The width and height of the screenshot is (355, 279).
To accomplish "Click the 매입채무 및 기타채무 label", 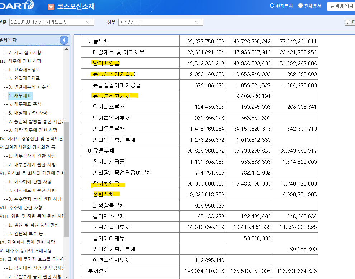I will 119,52.
